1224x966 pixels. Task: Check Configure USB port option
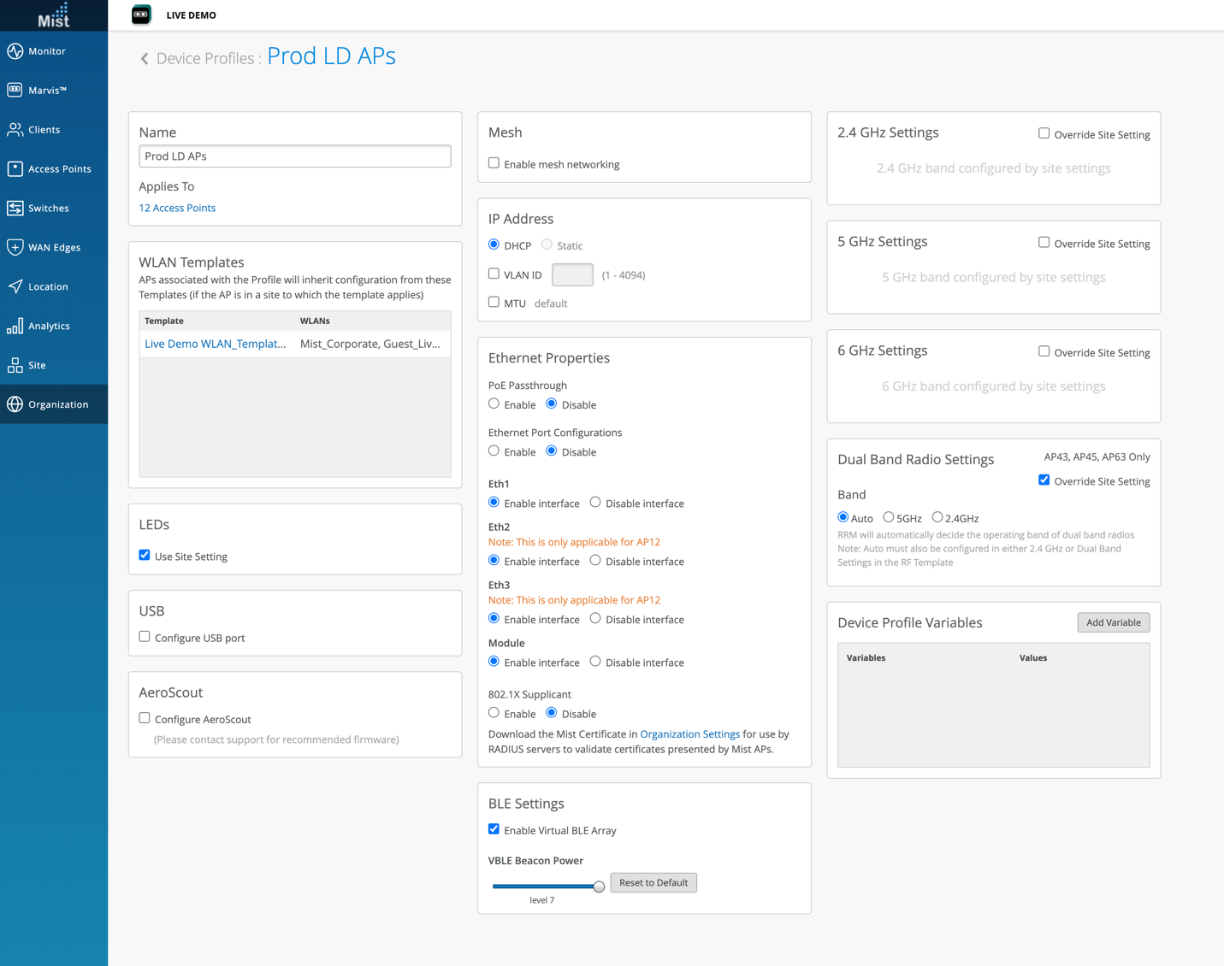click(x=145, y=637)
